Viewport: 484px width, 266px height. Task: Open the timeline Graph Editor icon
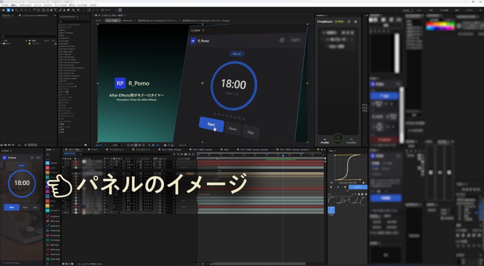193,154
